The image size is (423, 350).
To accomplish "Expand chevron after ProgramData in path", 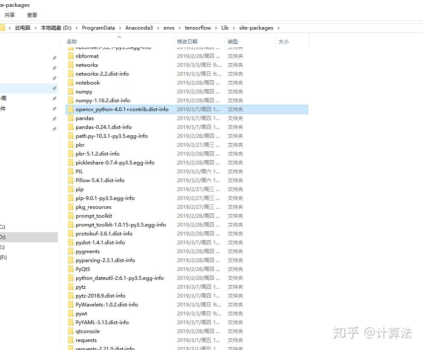I will (x=120, y=28).
